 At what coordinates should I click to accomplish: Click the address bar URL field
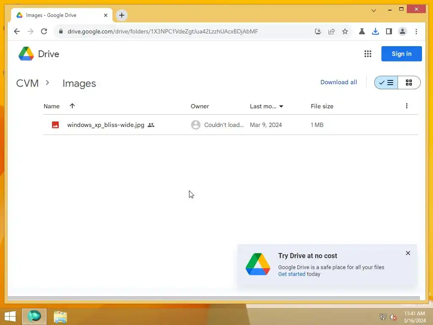click(163, 31)
